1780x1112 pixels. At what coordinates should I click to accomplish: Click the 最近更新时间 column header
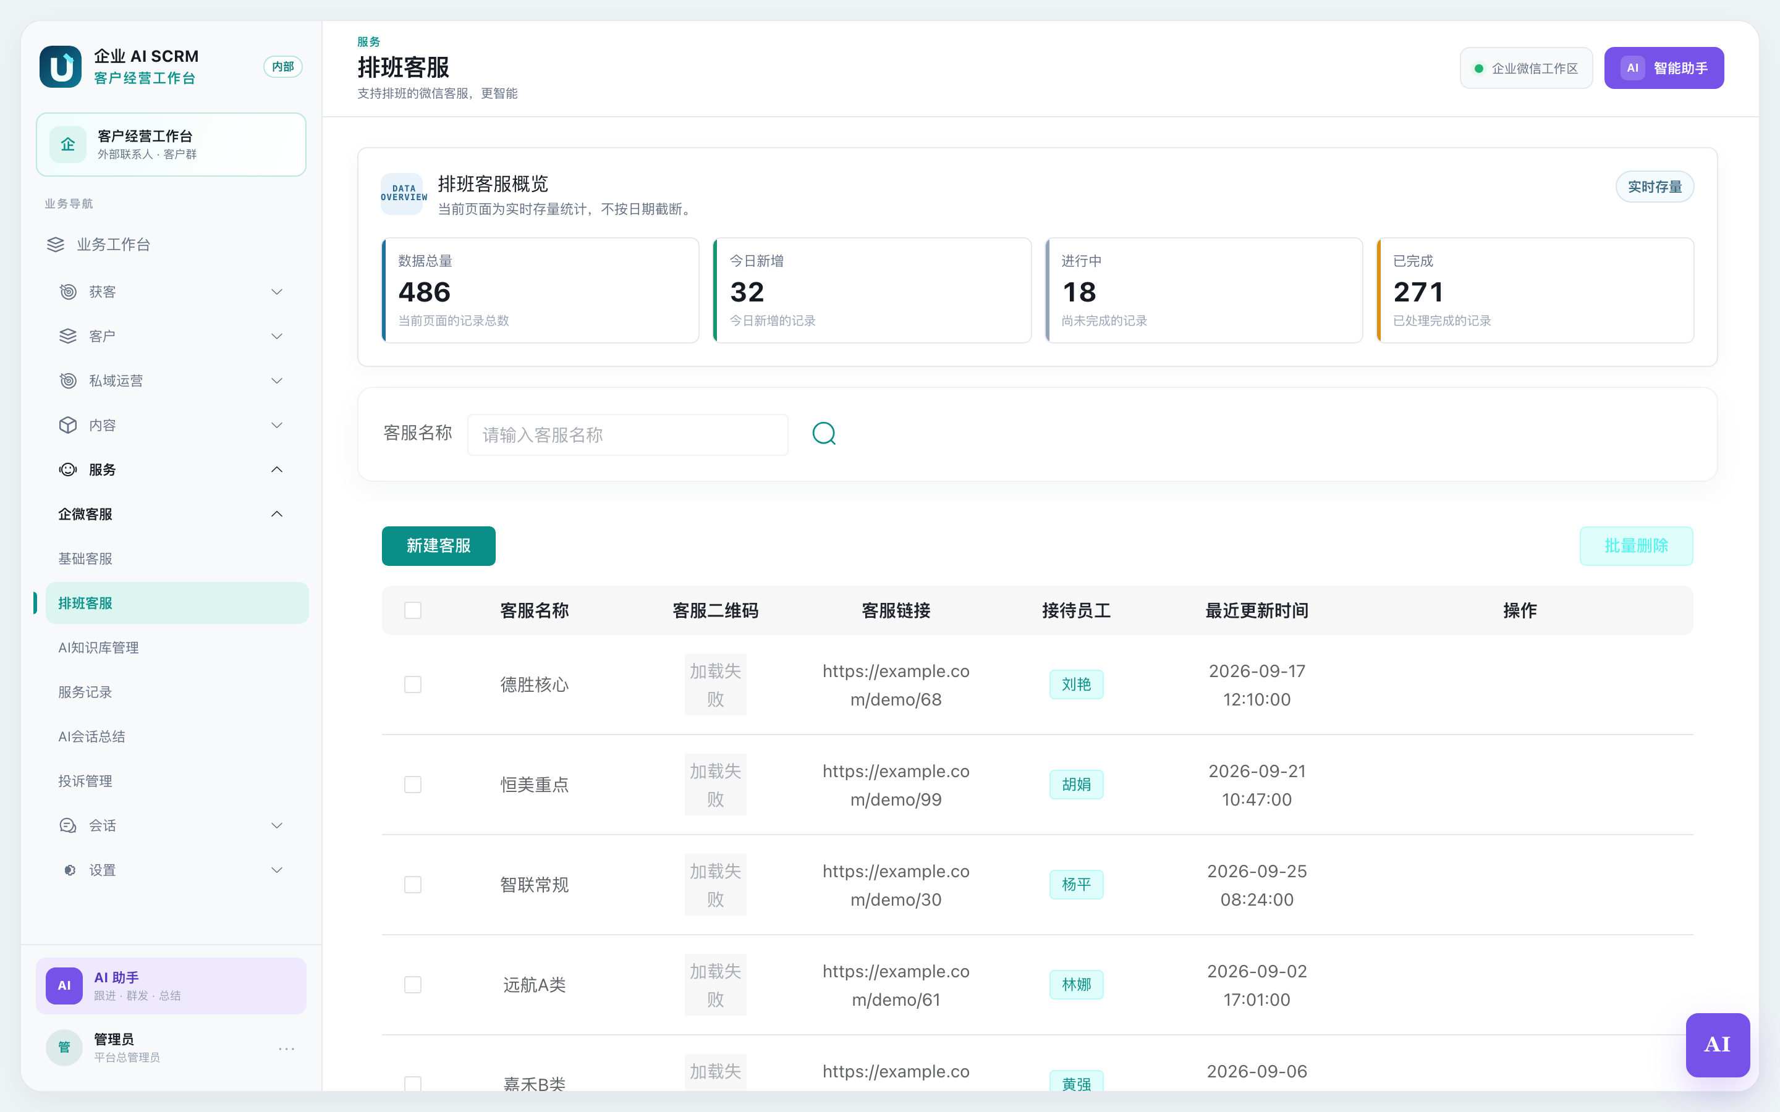pos(1257,610)
